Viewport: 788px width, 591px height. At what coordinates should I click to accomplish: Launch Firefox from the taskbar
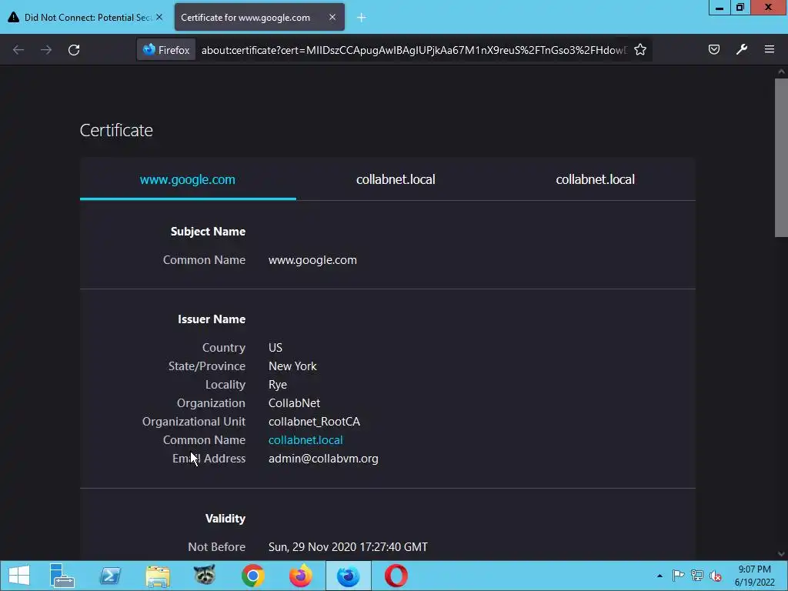[x=301, y=576]
